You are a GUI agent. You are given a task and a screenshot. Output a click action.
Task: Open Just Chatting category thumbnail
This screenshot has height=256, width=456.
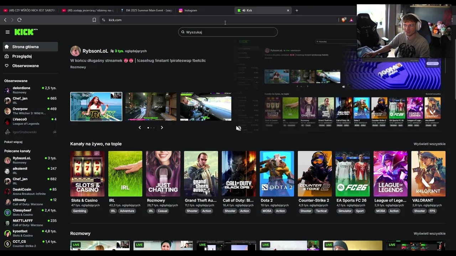(163, 174)
